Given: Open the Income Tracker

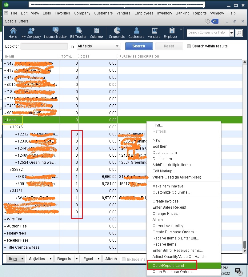Looking at the screenshot, I should (x=55, y=33).
